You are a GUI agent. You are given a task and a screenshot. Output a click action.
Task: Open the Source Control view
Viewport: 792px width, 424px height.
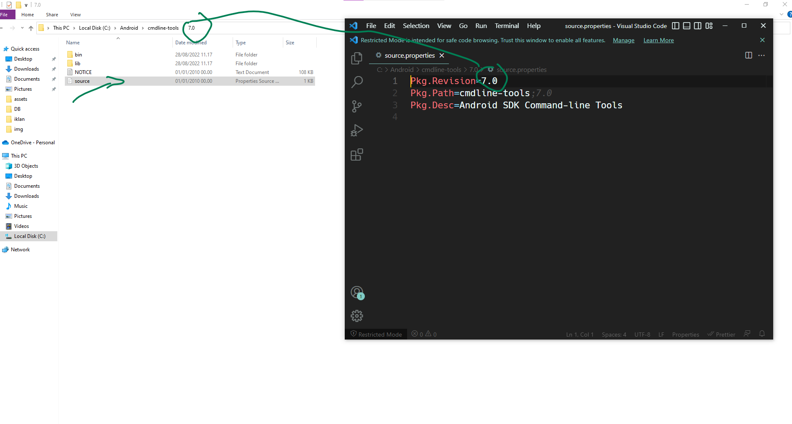pyautogui.click(x=356, y=106)
